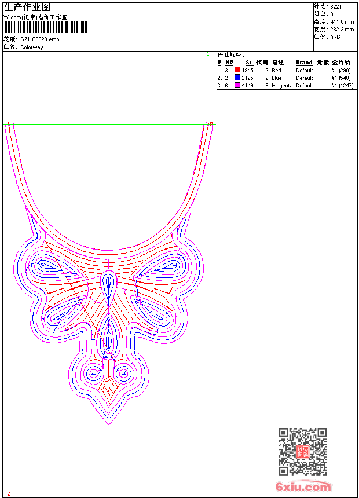Image resolution: width=359 pixels, height=498 pixels.
Task: Click the 'Magenta' color description
Action: coord(282,86)
